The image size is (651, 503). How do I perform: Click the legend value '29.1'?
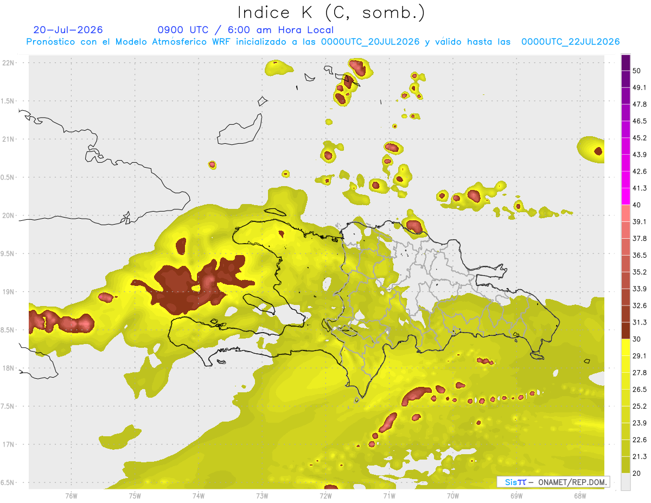point(640,356)
